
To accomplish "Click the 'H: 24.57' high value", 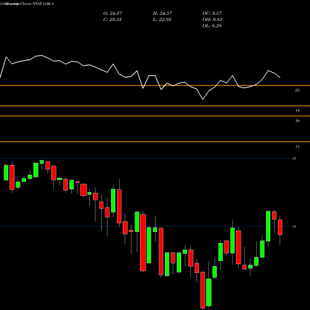I will point(162,14).
